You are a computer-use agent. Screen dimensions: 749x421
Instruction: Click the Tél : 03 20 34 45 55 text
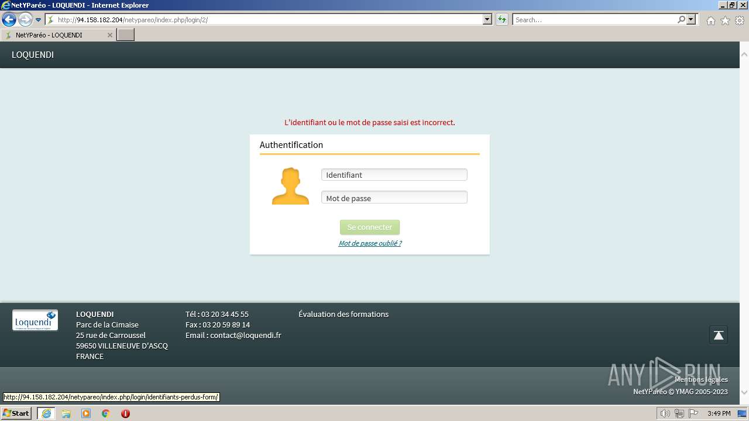pyautogui.click(x=217, y=314)
